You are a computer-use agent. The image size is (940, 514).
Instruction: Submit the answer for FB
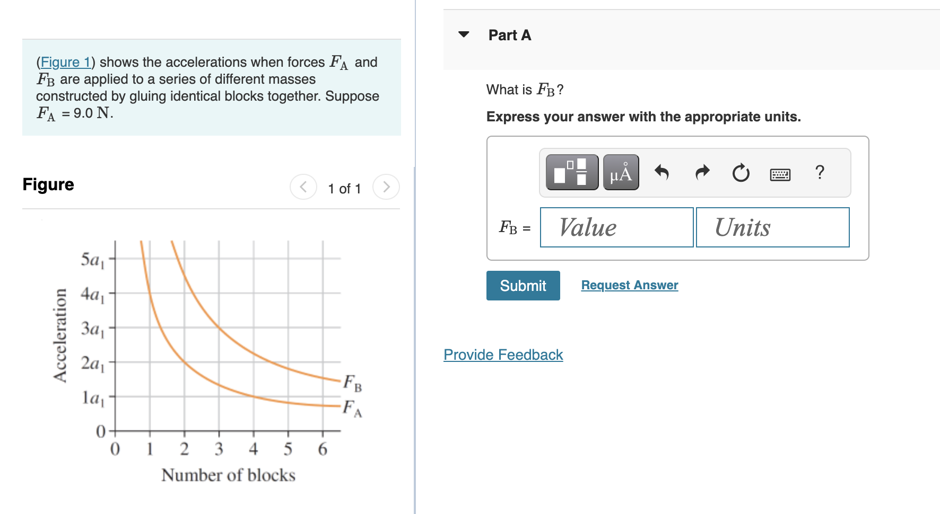(x=523, y=286)
